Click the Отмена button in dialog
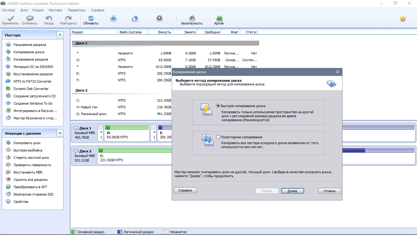Screen dimensions: 417x235 pyautogui.click(x=330, y=191)
